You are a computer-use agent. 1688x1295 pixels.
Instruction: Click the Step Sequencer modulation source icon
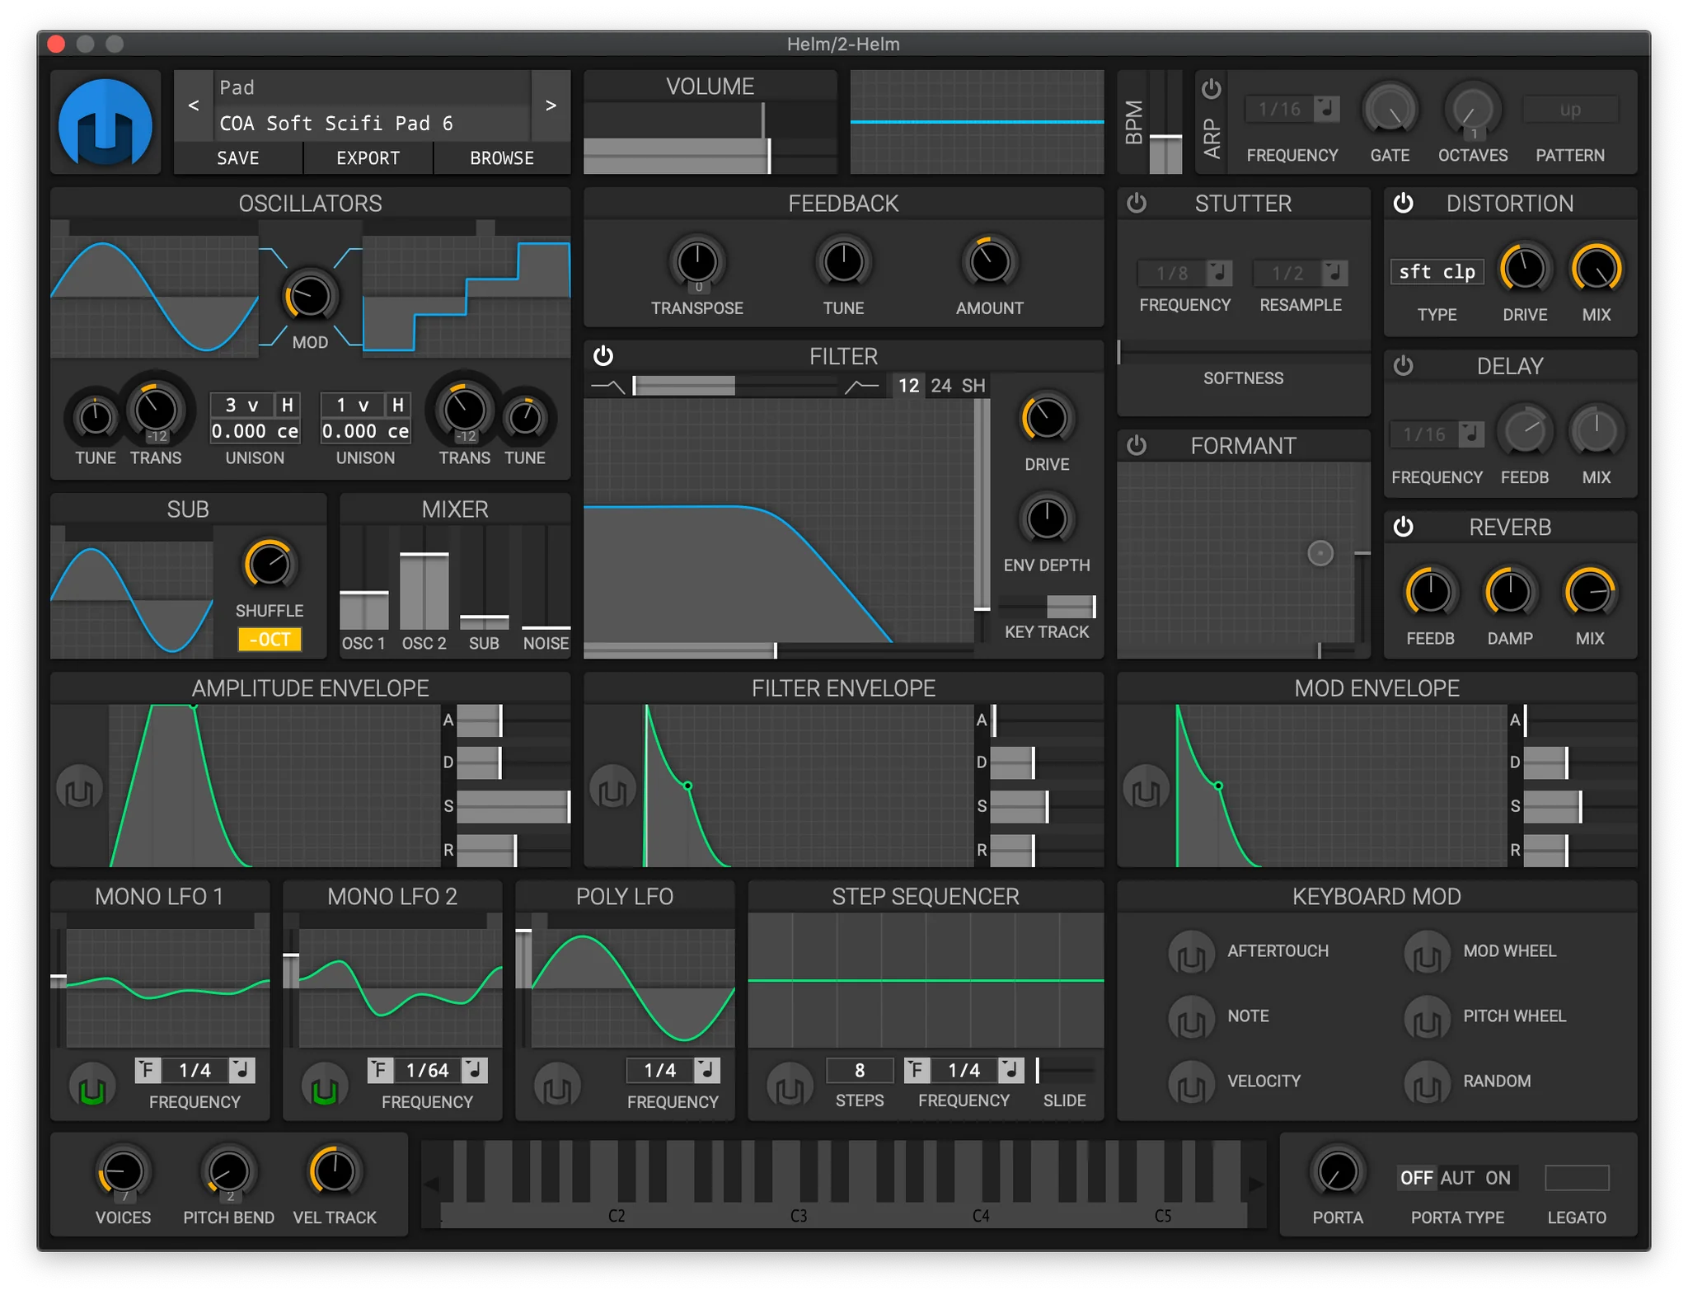788,1085
